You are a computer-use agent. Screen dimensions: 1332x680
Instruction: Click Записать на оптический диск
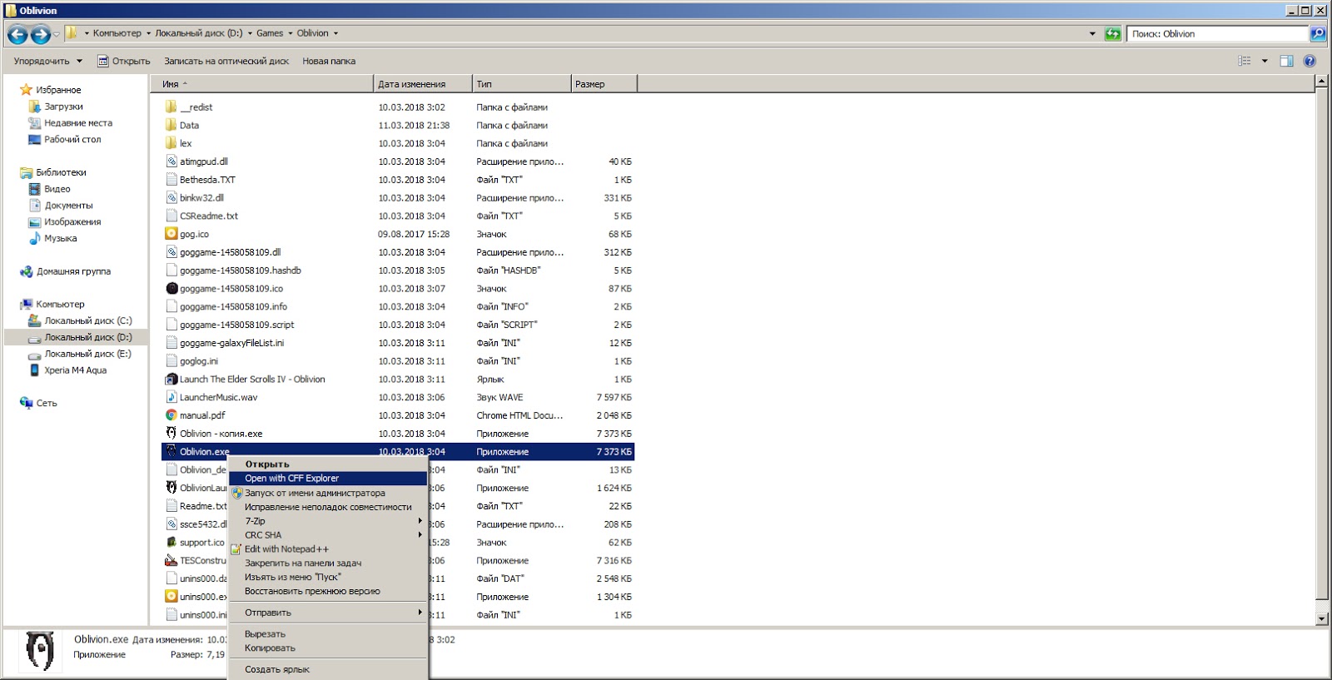click(x=226, y=61)
